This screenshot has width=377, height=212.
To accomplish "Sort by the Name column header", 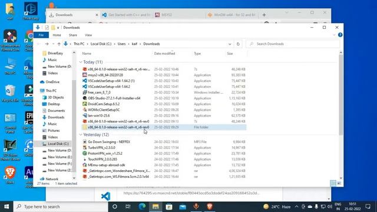I will coord(87,54).
